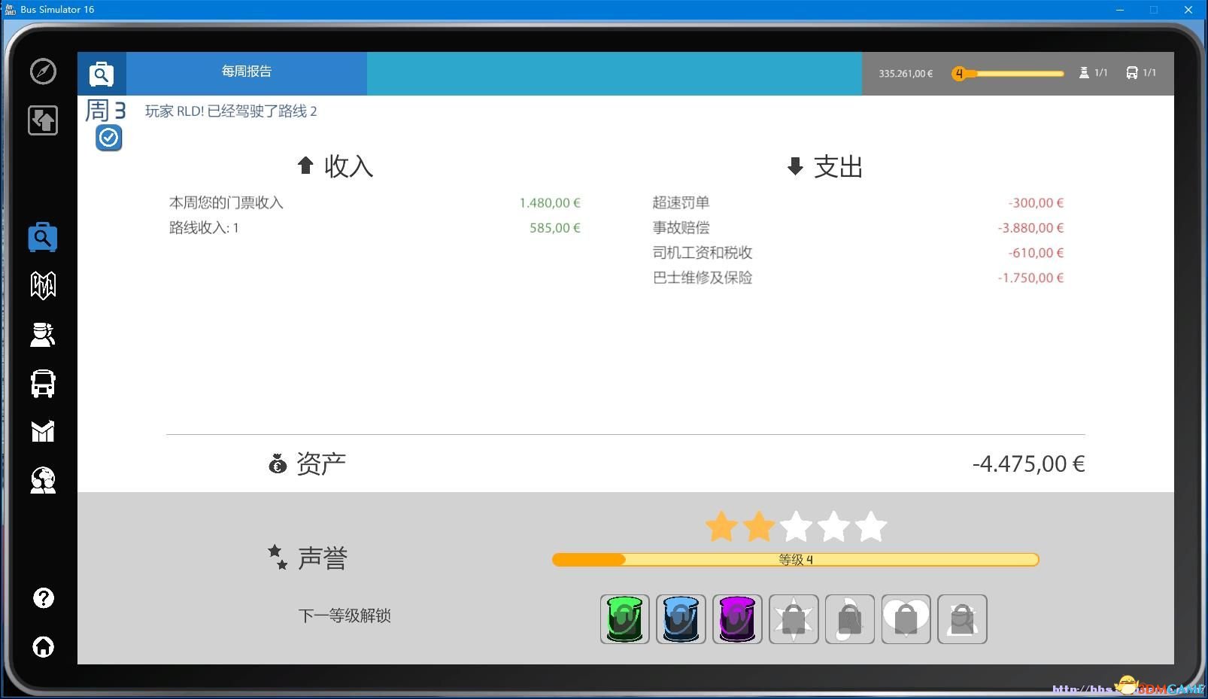
Task: Click the exit-to-map arrow icon in sidebar
Action: tap(43, 120)
